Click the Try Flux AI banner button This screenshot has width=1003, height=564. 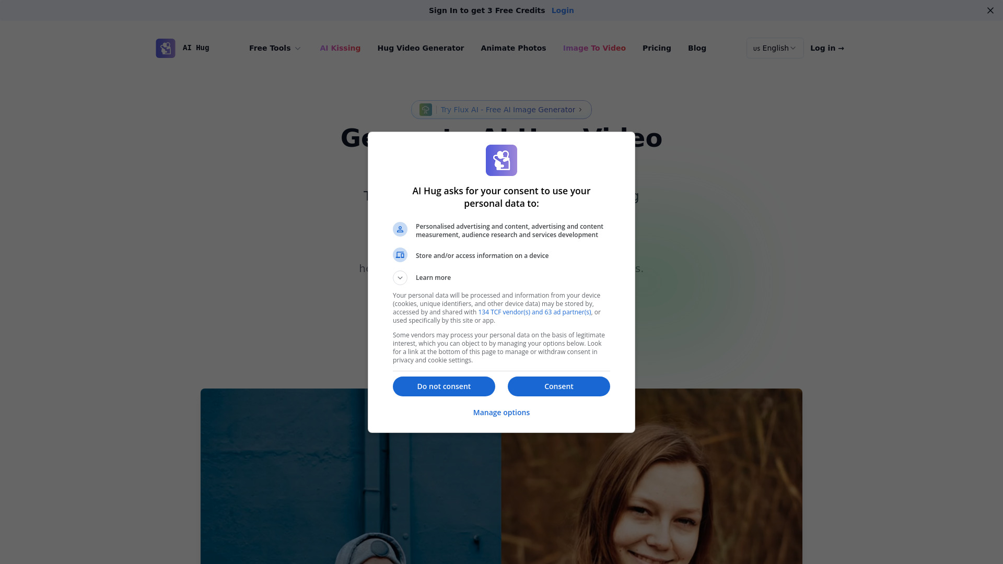click(501, 109)
